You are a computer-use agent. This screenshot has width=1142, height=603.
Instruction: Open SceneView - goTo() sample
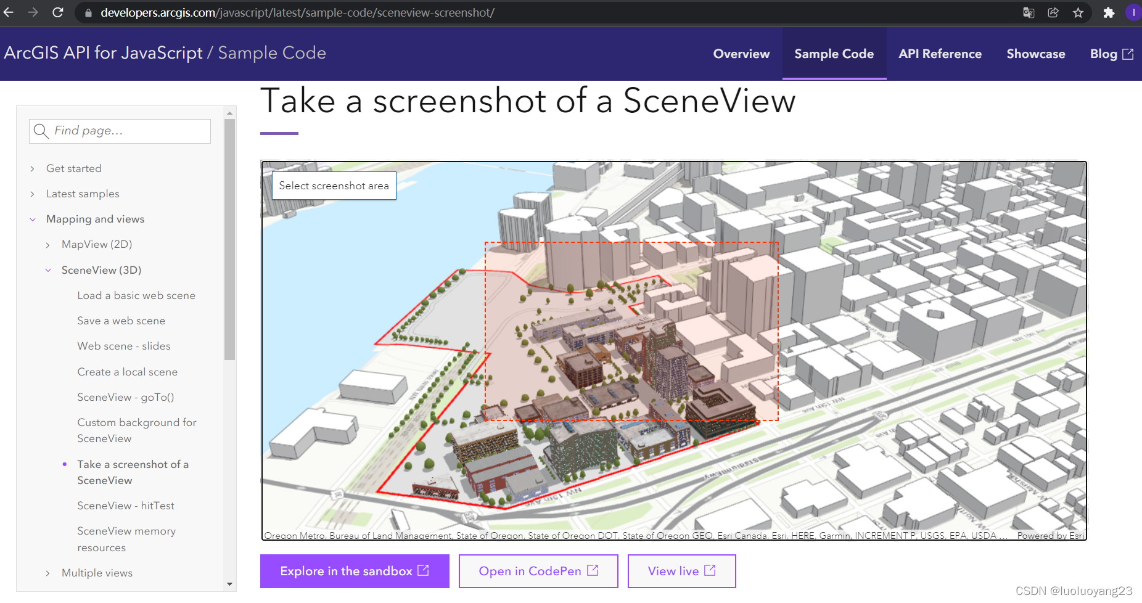[x=126, y=397]
